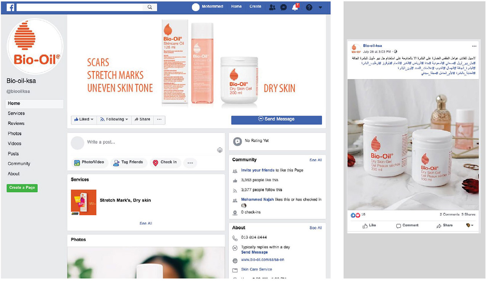Click the Facebook logo icon
Image resolution: width=488 pixels, height=282 pixels.
coord(10,7)
